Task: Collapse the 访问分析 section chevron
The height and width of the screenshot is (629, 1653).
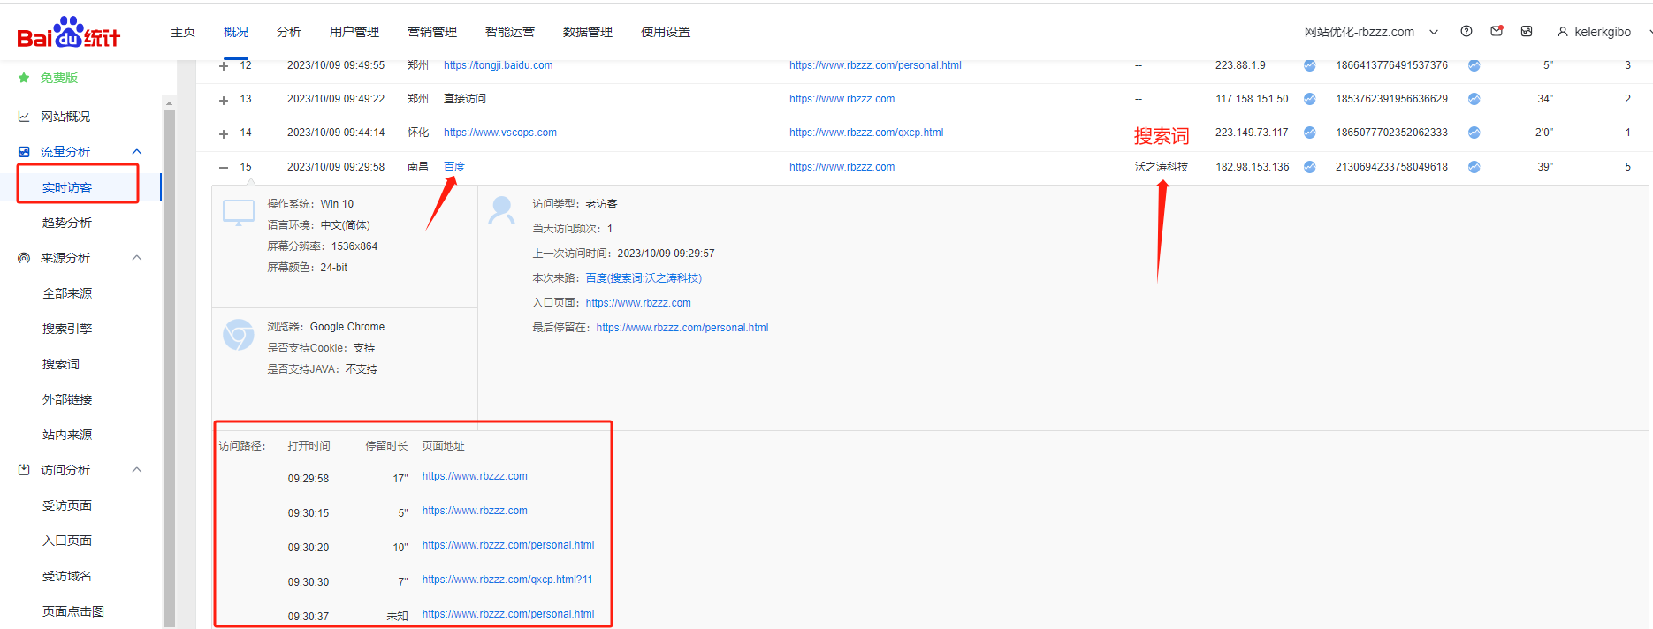Action: point(137,470)
